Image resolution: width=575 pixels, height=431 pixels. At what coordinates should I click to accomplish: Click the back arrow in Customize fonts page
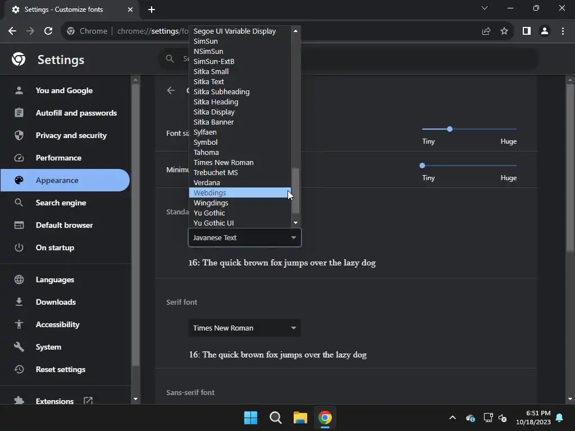171,90
